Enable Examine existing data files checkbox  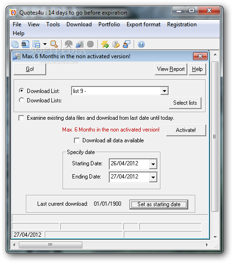(21, 118)
